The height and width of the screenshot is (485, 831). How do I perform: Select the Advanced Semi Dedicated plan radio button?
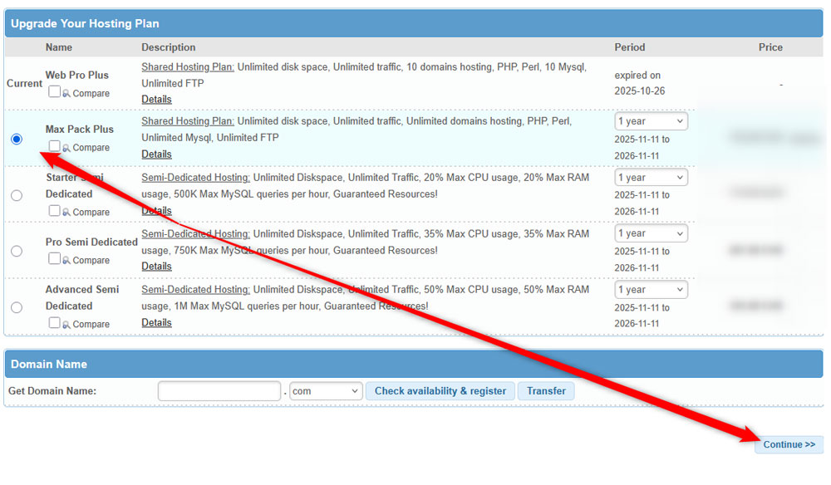16,306
